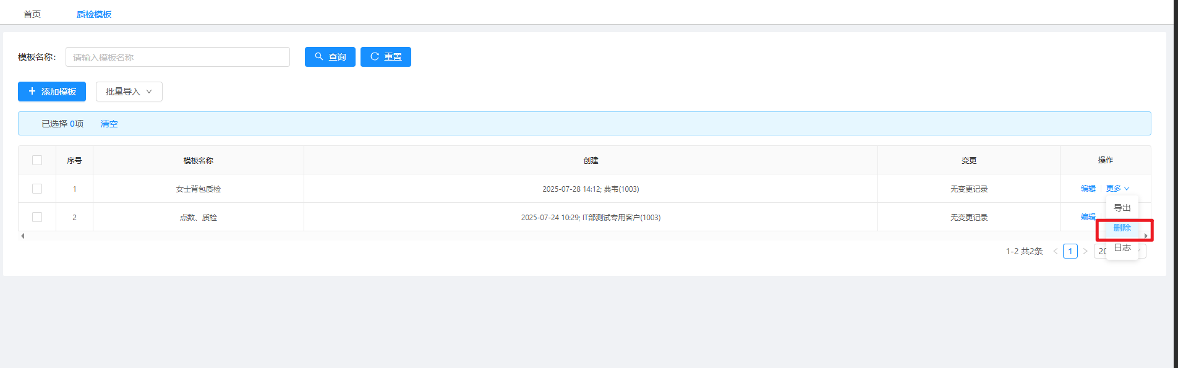Click the previous page arrow in pagination
The image size is (1178, 368).
[1055, 251]
